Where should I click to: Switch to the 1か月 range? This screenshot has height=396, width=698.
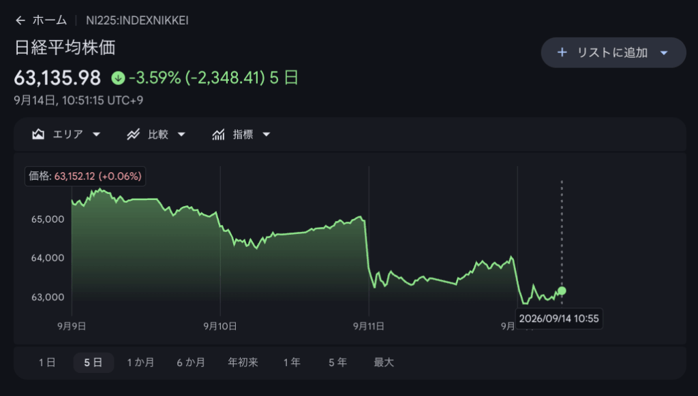(x=140, y=363)
